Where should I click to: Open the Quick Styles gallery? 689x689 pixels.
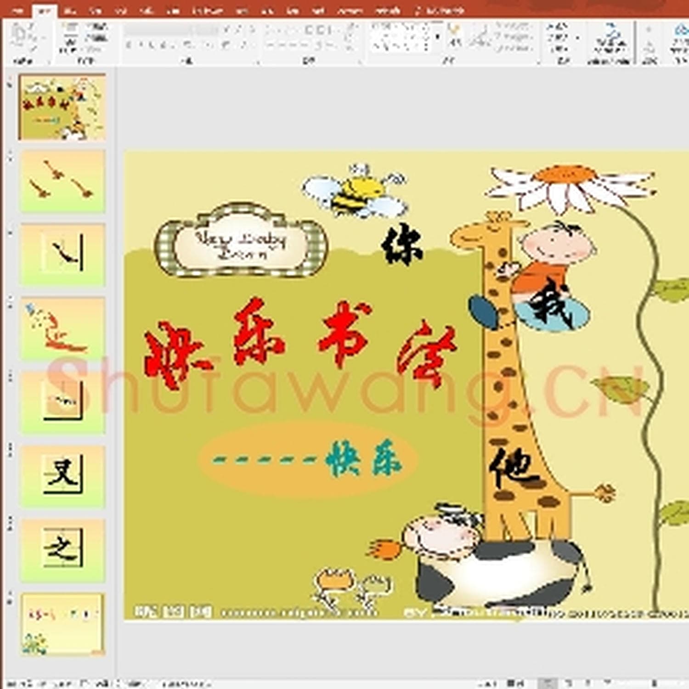480,36
